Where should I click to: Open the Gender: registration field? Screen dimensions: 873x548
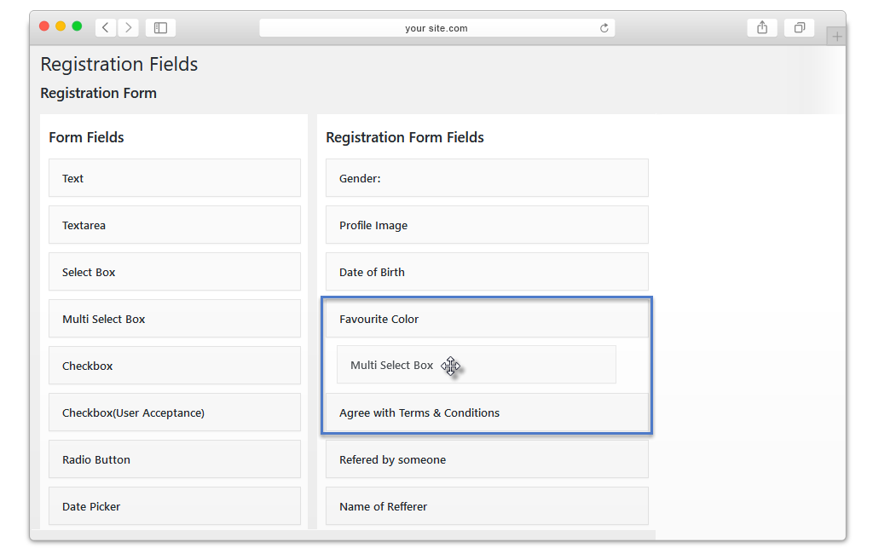point(487,178)
